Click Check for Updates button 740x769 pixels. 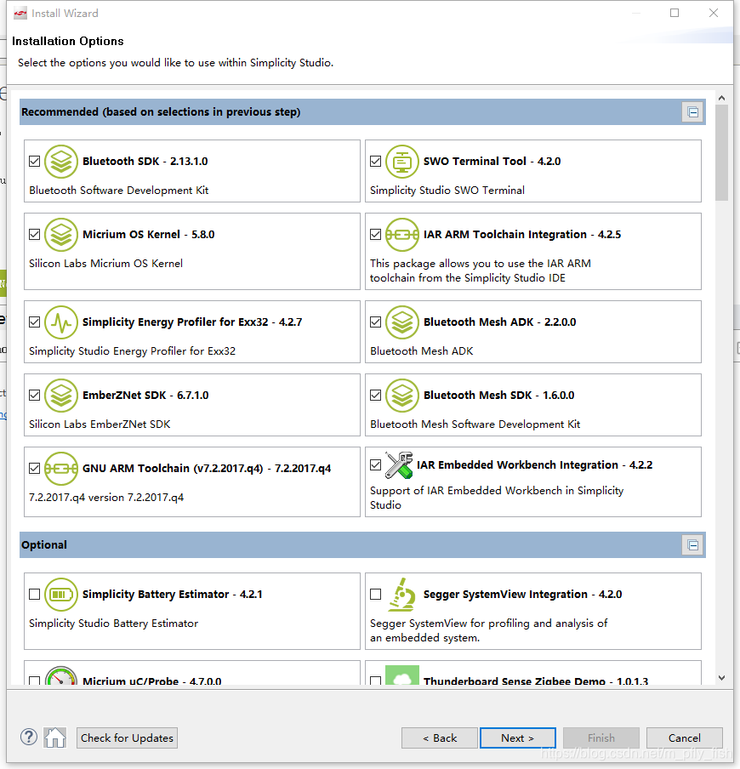127,738
